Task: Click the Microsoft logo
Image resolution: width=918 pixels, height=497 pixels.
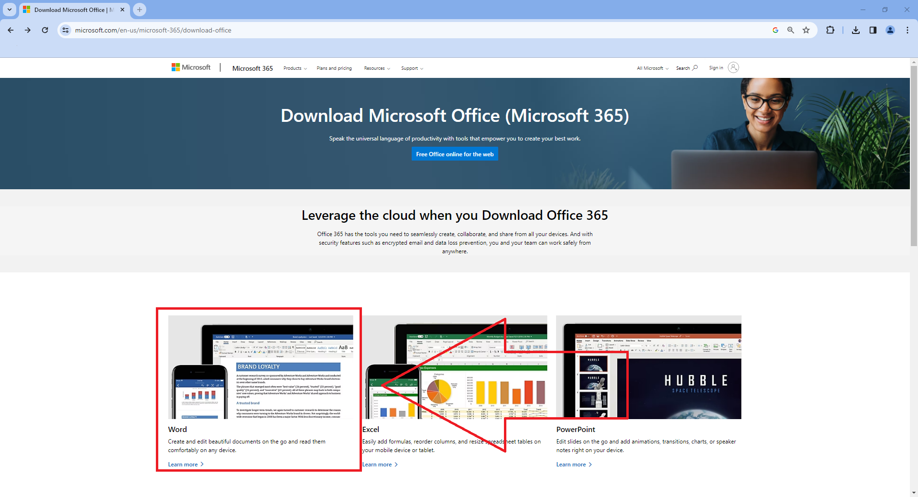Action: (x=191, y=67)
